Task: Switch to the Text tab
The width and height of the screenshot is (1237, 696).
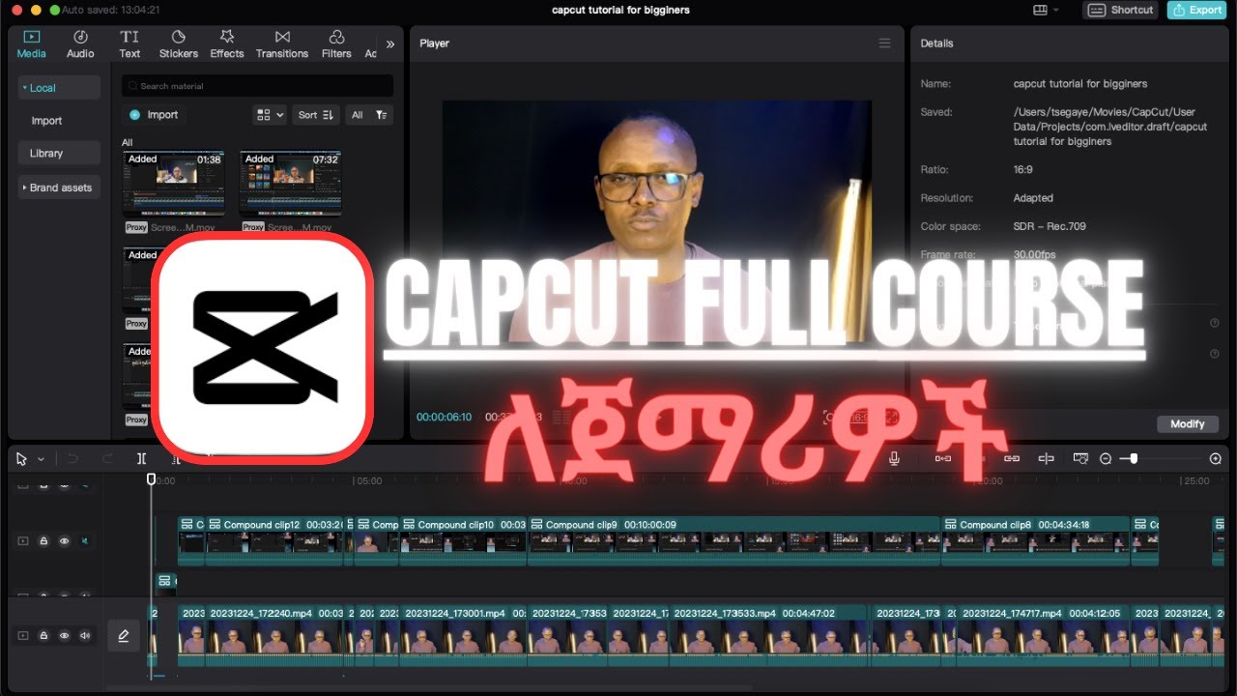Action: coord(129,44)
